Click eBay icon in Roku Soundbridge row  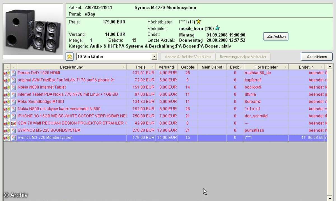(x=7, y=102)
